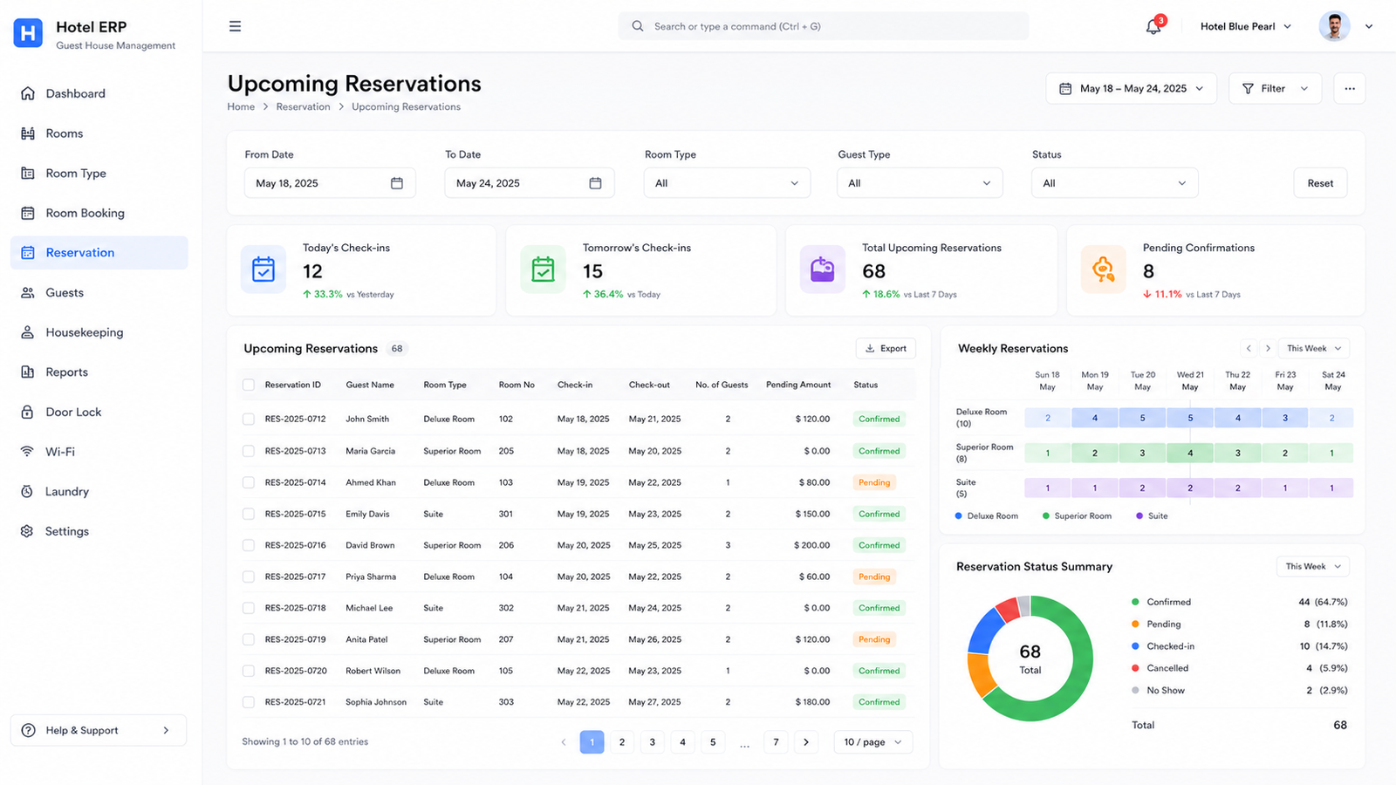Viewport: 1396px width, 785px height.
Task: Click the Cancelled red legend dot
Action: [1135, 668]
